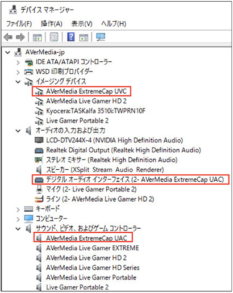Expand the IDE ATA/ATAPI コントローラー node
This screenshot has height=293, width=233.
(18, 62)
